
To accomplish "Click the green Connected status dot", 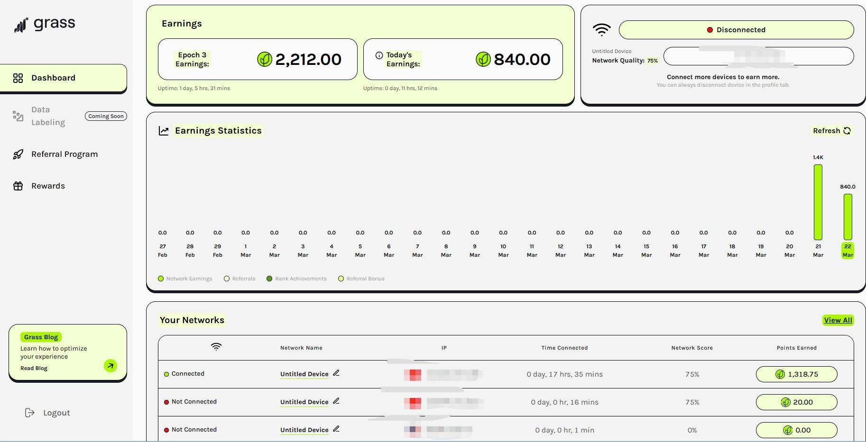I will 166,374.
